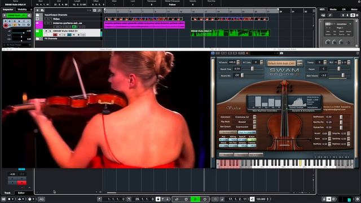Open the track presets icon beside Add Track

(42, 10)
